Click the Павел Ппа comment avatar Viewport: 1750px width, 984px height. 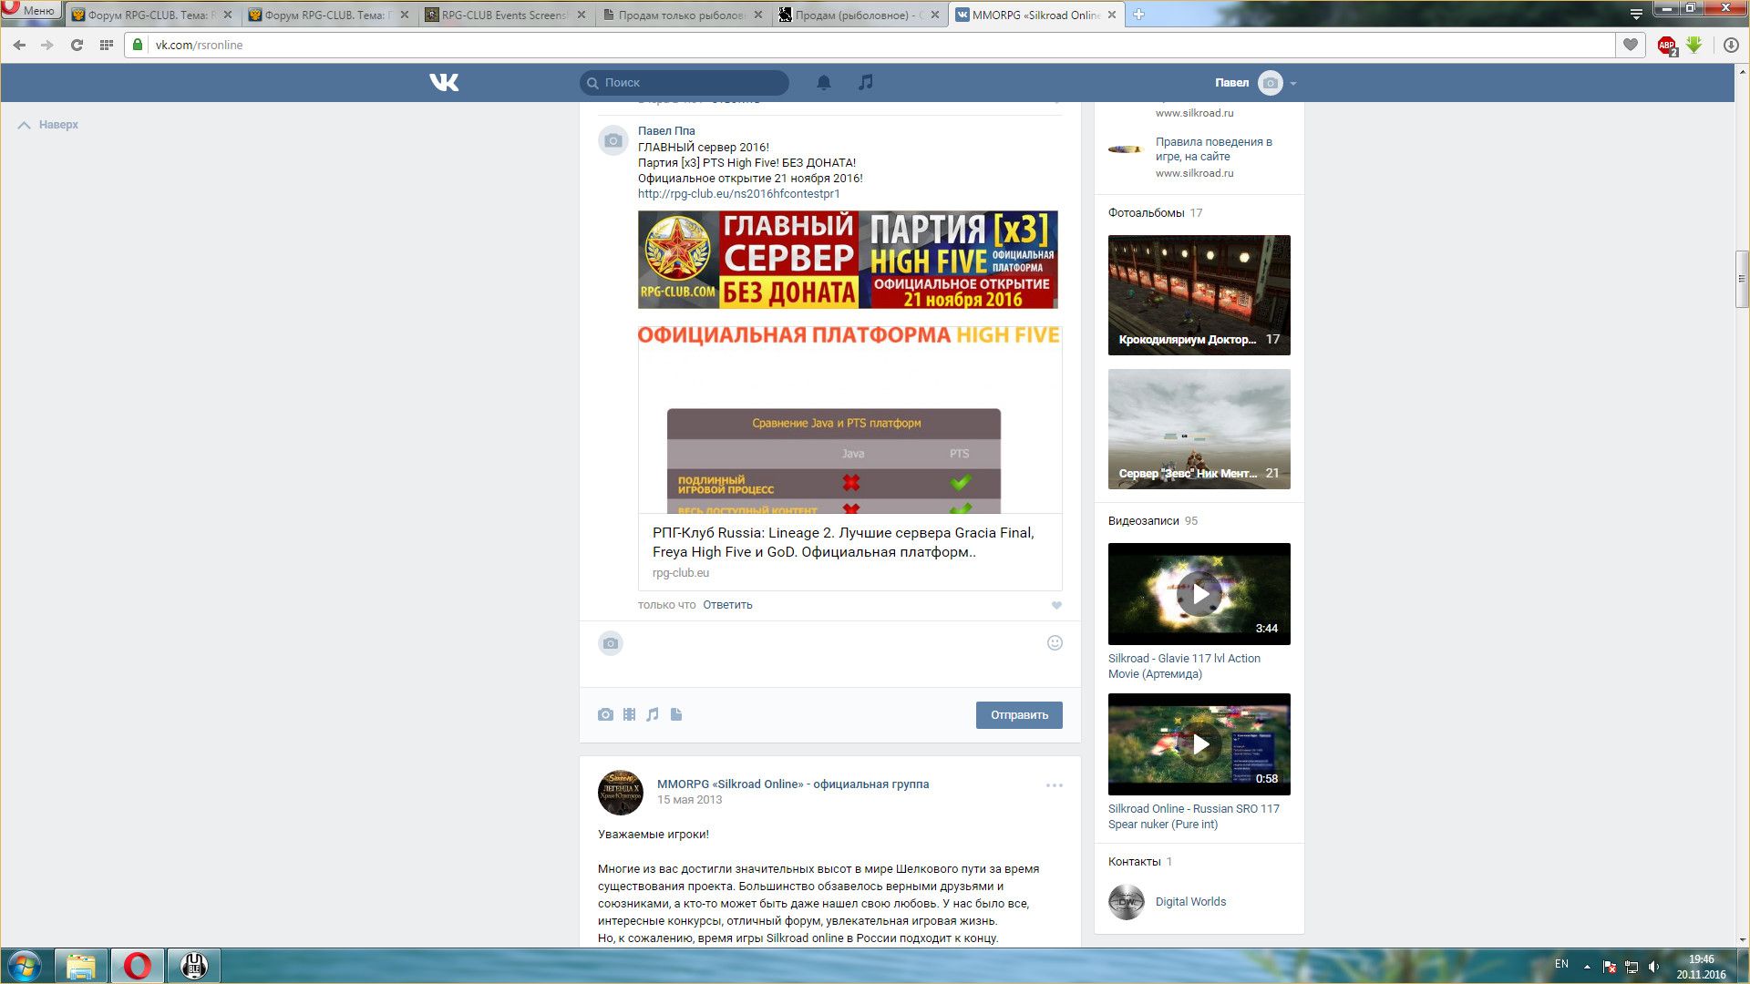click(x=612, y=140)
